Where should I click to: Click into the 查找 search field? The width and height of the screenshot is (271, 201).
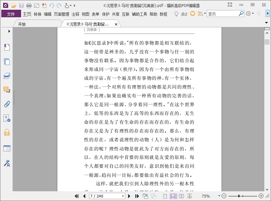point(223,14)
